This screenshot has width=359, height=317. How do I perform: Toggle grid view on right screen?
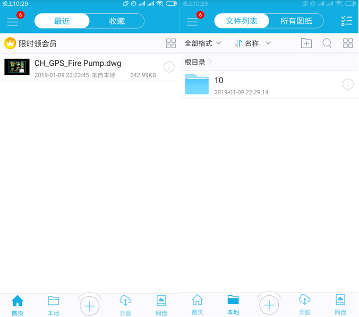coord(348,43)
